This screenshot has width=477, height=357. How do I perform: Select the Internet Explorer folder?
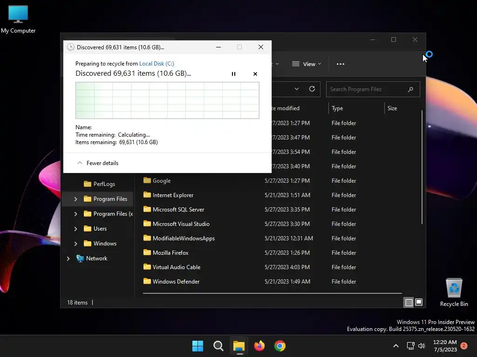pyautogui.click(x=173, y=195)
